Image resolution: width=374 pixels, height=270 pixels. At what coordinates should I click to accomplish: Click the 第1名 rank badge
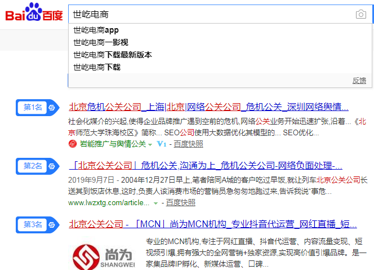(x=37, y=108)
